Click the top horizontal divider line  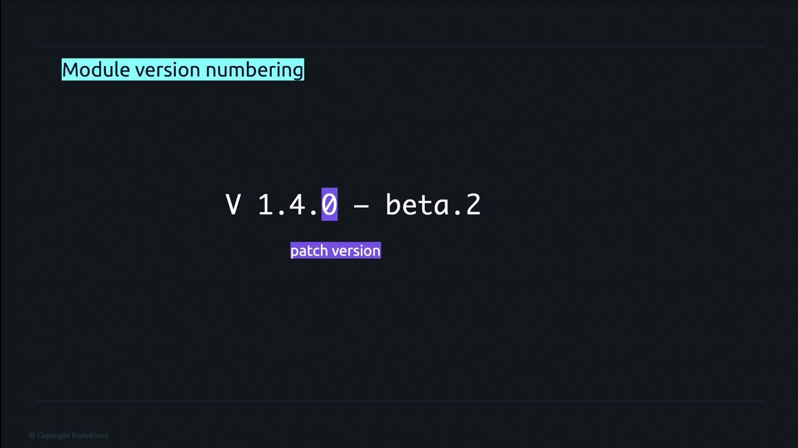point(399,47)
